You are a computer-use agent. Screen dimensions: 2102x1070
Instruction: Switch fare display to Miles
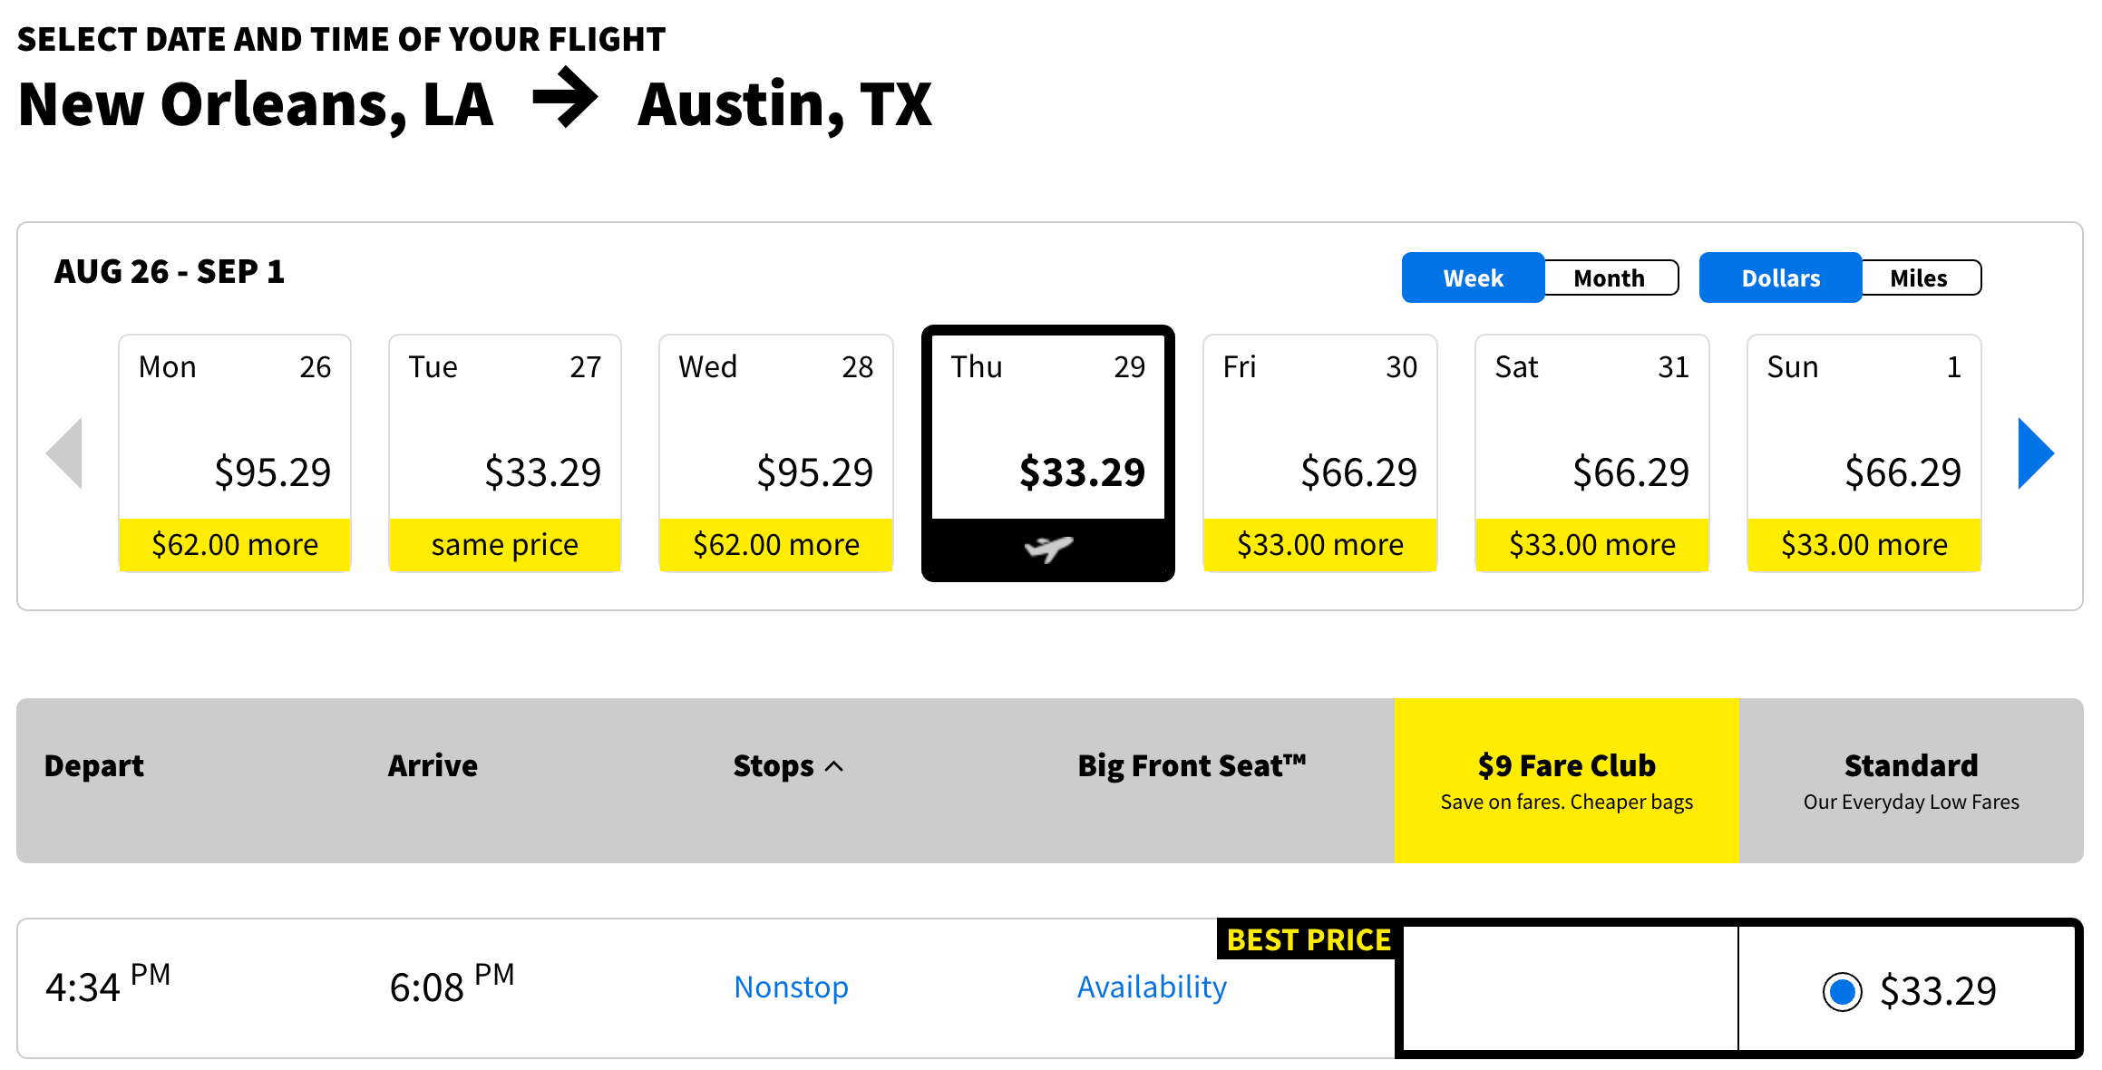[1918, 278]
